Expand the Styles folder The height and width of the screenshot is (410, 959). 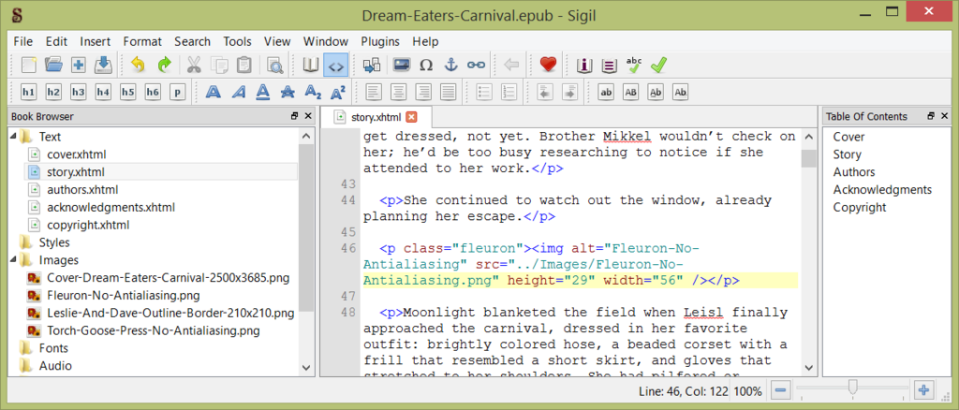click(x=13, y=243)
